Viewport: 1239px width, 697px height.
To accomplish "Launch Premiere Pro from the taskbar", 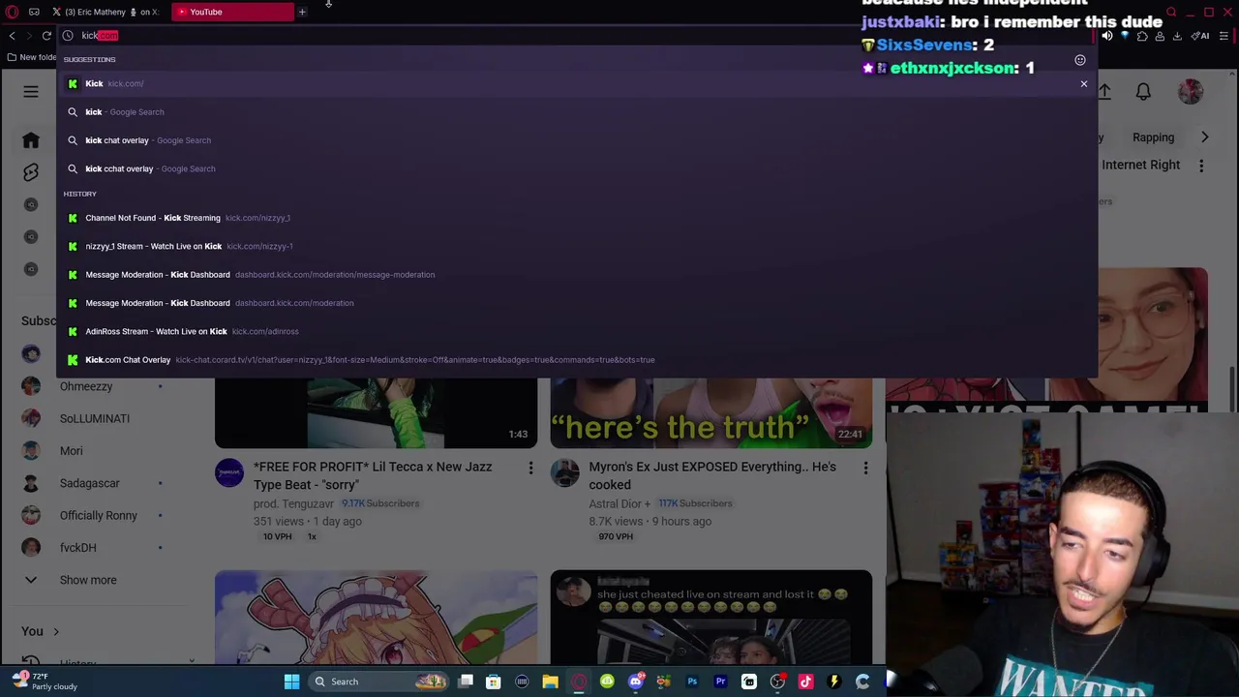I will [x=720, y=682].
